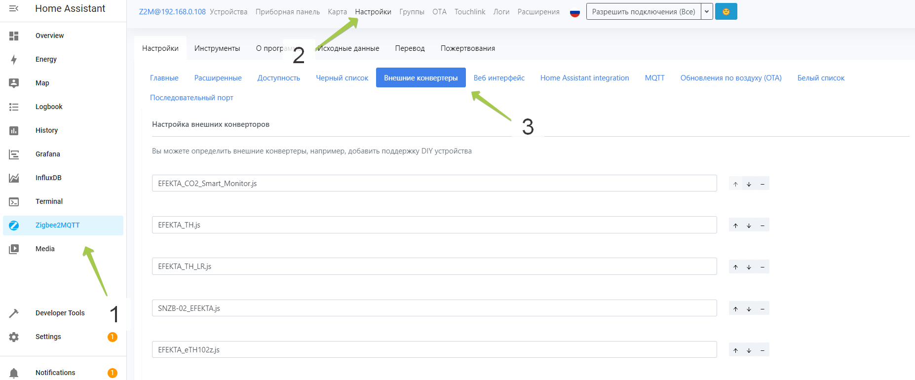Screen dimensions: 915x380
Task: Move SNZB-02_EFEKTA.js converter up
Action: click(735, 308)
